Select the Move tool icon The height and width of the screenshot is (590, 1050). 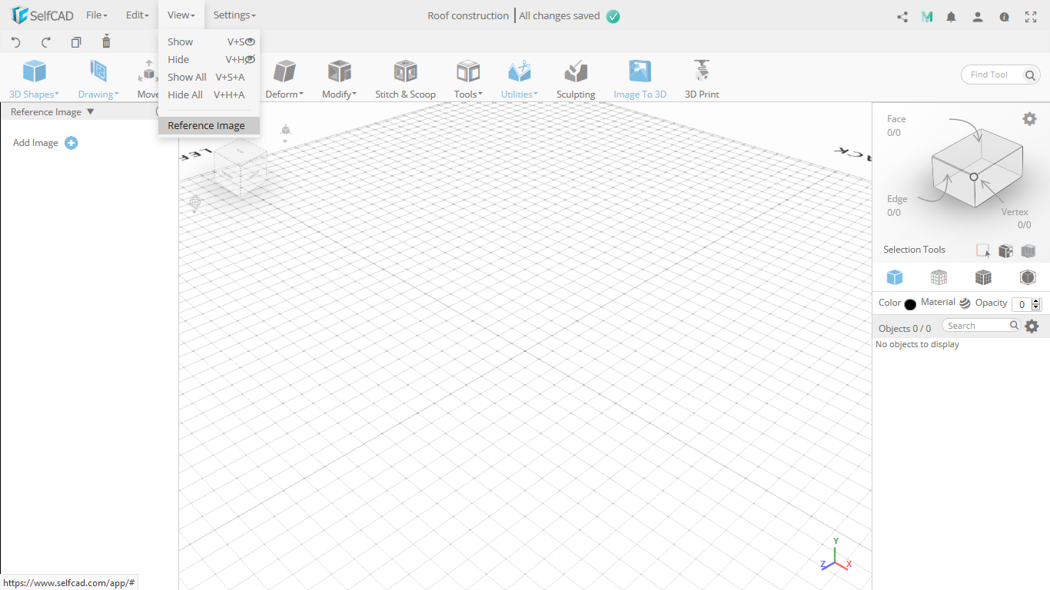point(148,71)
